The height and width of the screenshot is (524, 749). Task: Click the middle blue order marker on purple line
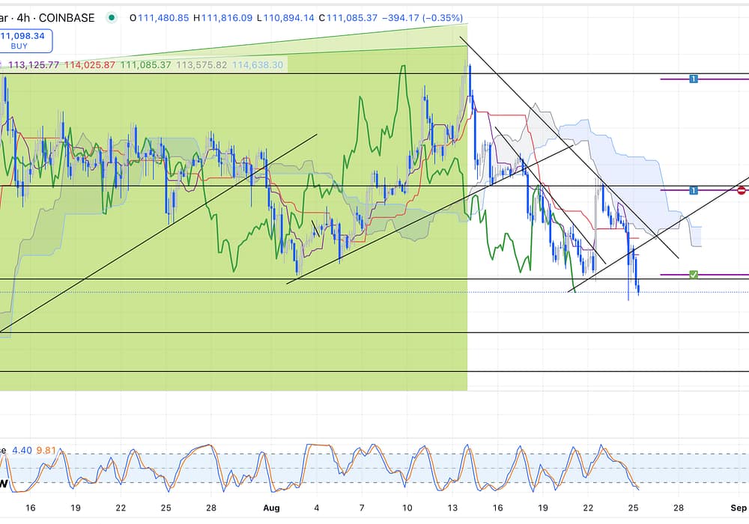tap(694, 191)
